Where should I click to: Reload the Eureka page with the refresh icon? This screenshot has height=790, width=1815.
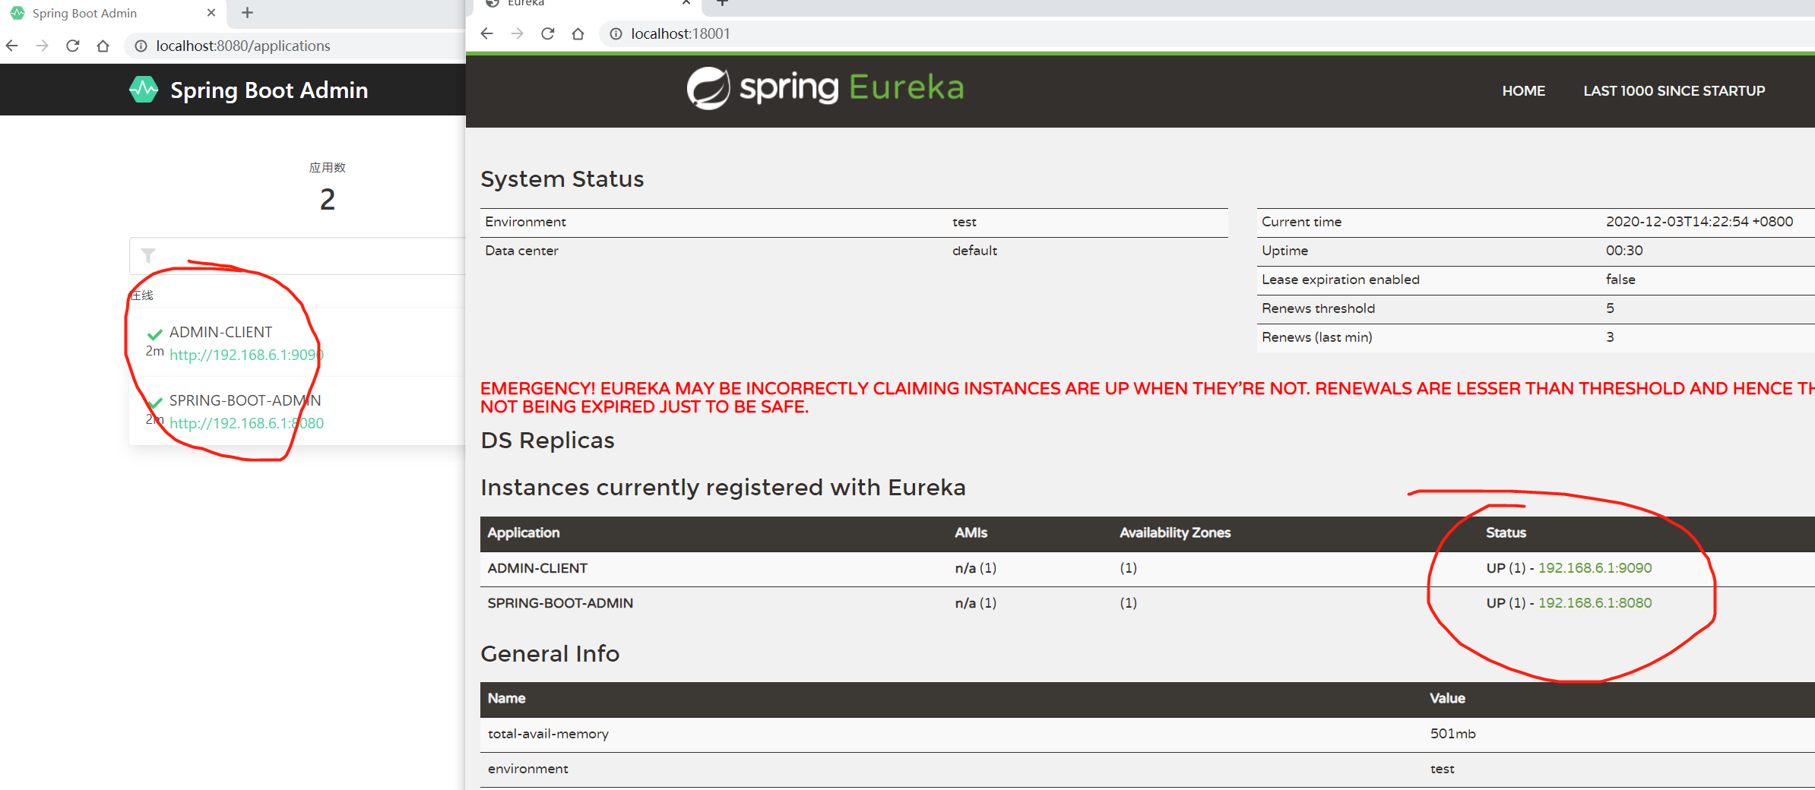pyautogui.click(x=548, y=33)
